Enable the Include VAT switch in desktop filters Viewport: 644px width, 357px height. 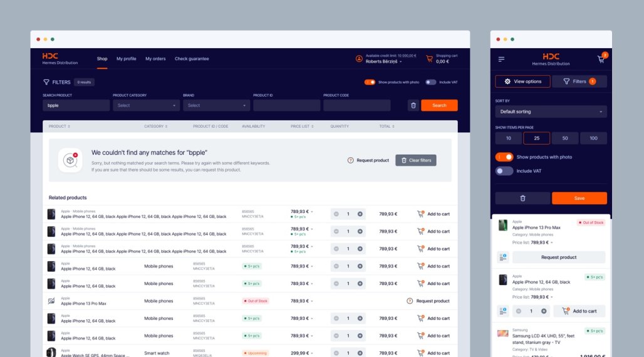(x=431, y=82)
